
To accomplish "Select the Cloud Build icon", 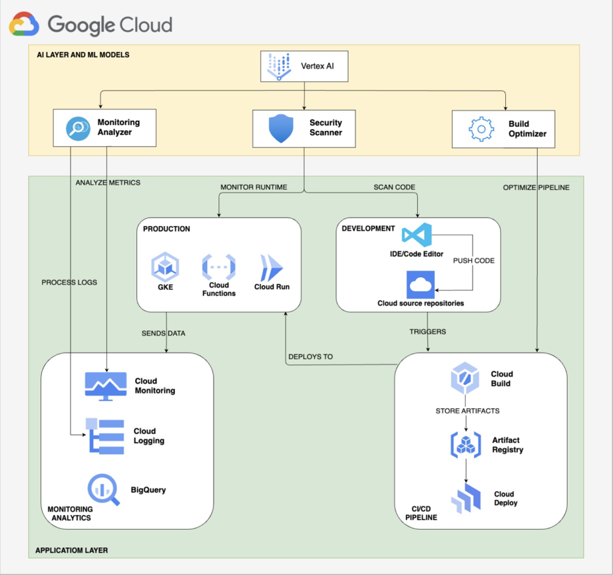I will 465,378.
